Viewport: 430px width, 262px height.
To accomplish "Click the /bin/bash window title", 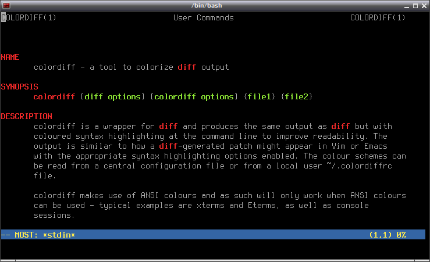I will click(x=207, y=5).
